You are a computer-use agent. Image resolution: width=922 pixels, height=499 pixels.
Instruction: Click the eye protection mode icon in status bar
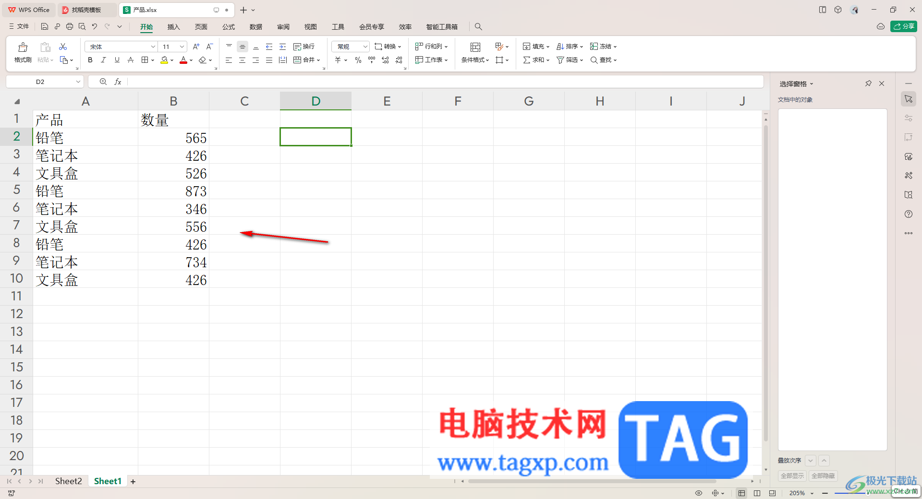point(699,493)
